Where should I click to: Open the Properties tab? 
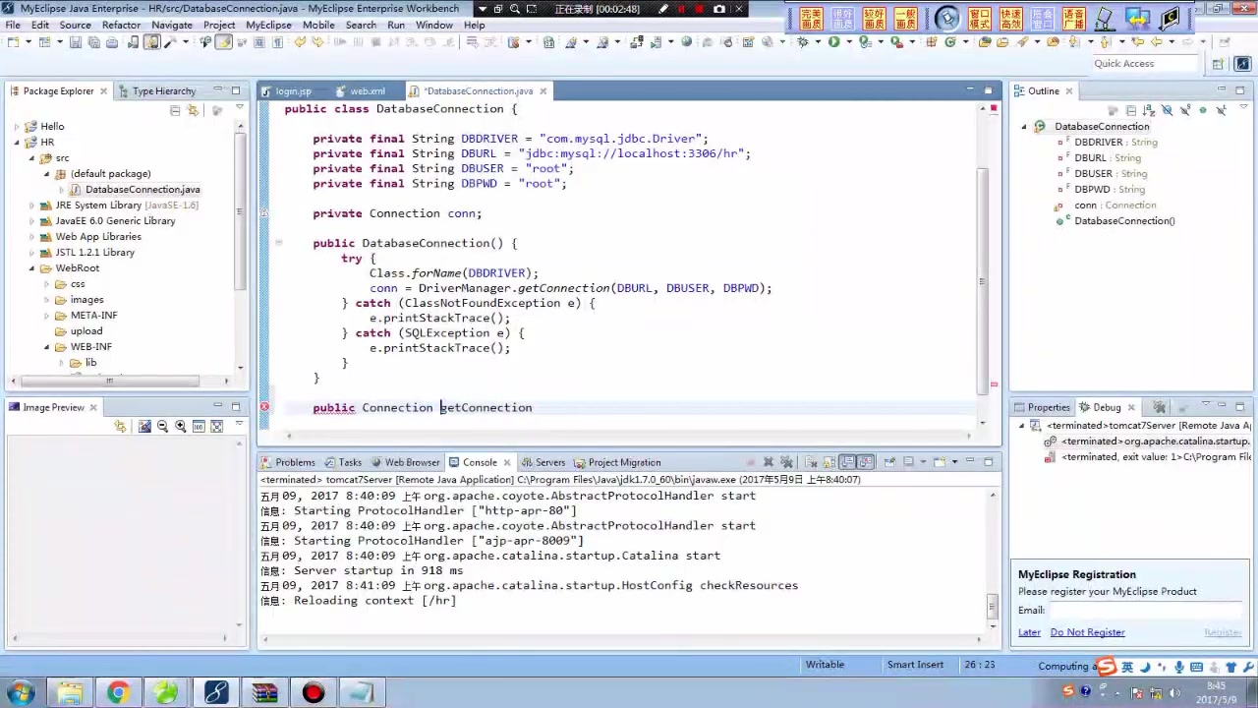(x=1042, y=407)
